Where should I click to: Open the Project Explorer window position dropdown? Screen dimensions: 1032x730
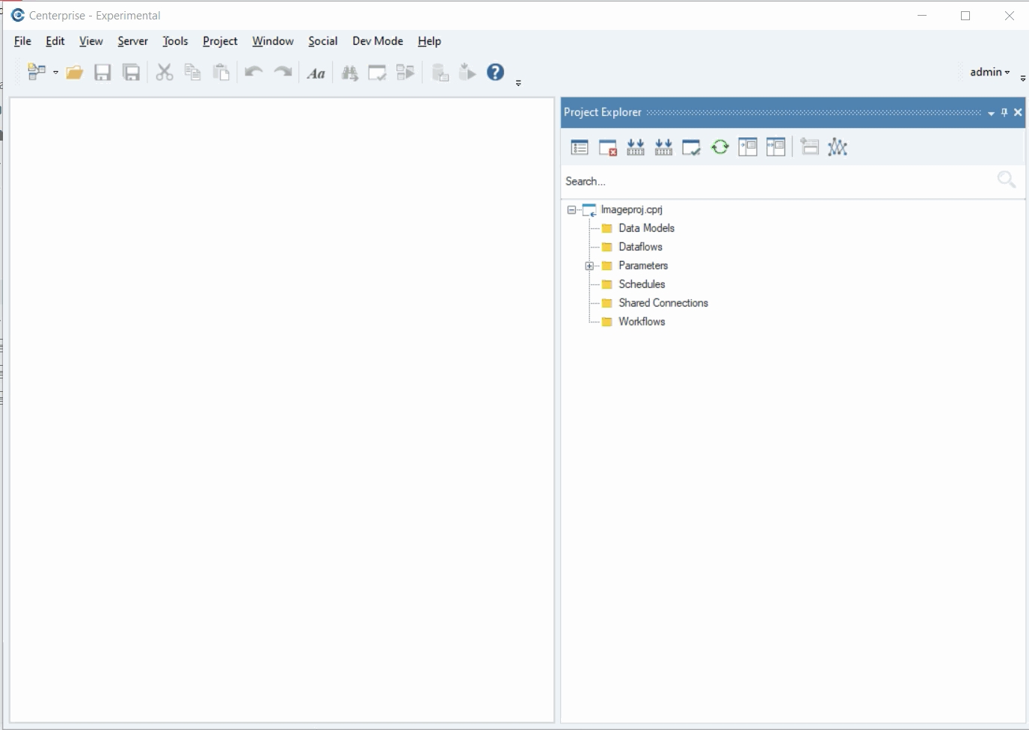tap(991, 113)
